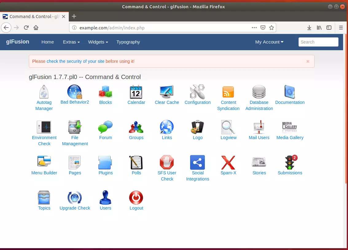Screen dimensions: 348x250
Task: Open the Stories newspaper icon
Action: [259, 162]
